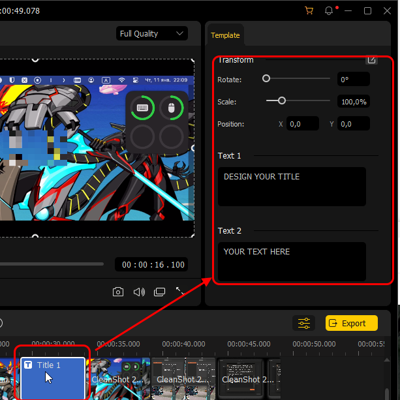400x400 pixels.
Task: Click the preview canvas top resize handle
Action: 35,59
